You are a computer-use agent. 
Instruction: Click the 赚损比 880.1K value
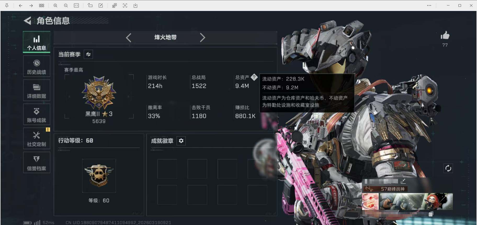point(245,116)
